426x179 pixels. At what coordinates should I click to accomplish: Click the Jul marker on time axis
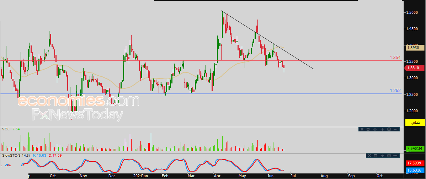coord(294,176)
